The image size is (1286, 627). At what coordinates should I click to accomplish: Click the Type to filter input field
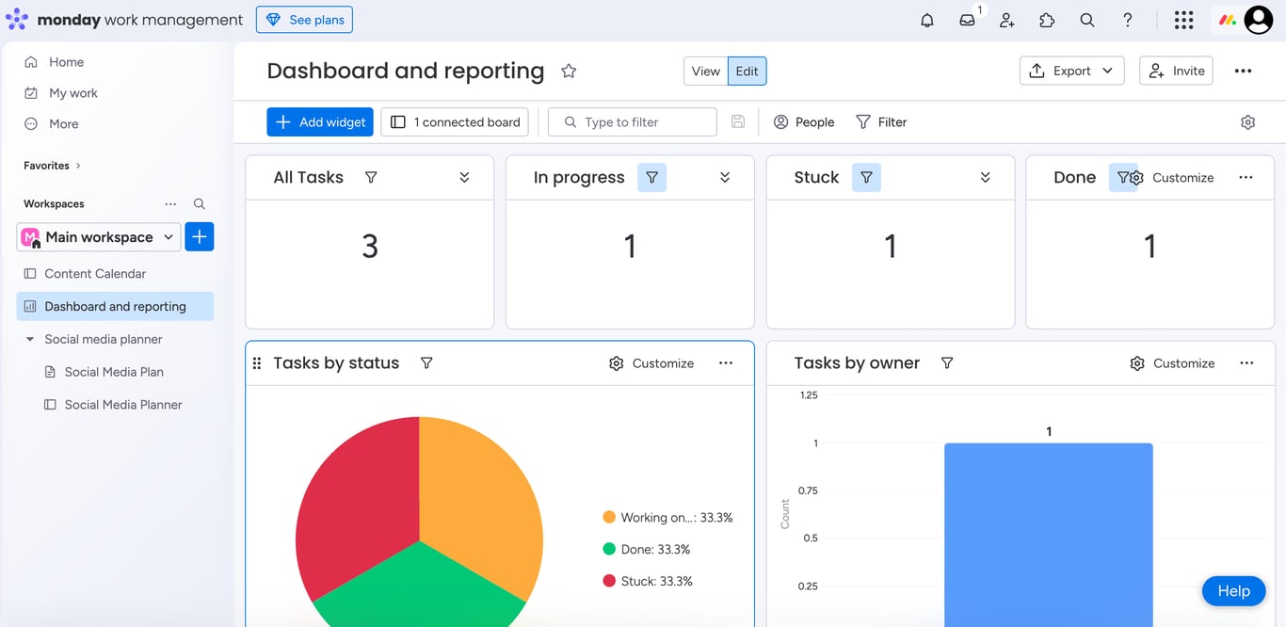pos(632,121)
